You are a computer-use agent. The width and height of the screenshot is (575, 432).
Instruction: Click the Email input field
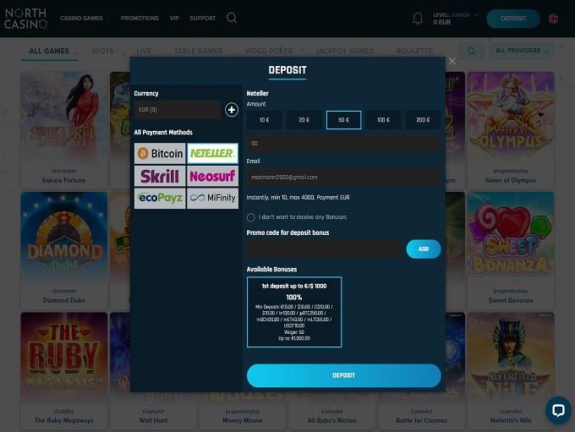click(x=343, y=178)
